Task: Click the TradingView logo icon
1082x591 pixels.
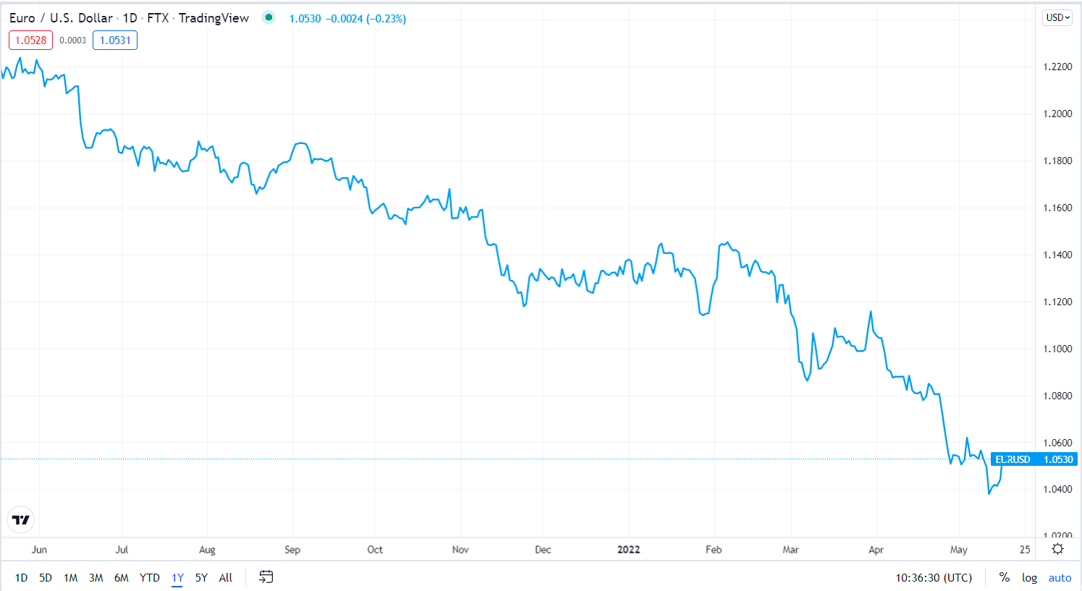Action: 21,519
